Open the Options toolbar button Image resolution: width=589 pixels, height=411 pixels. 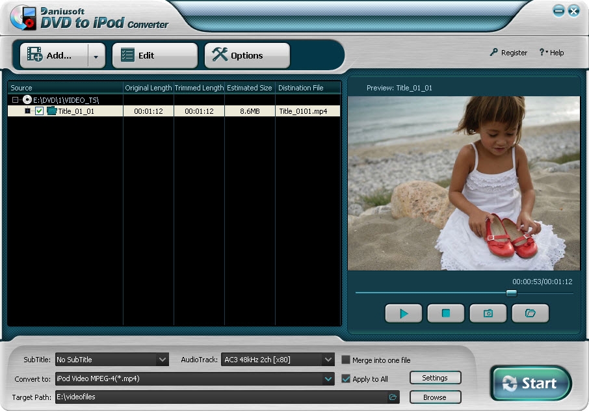coord(247,56)
